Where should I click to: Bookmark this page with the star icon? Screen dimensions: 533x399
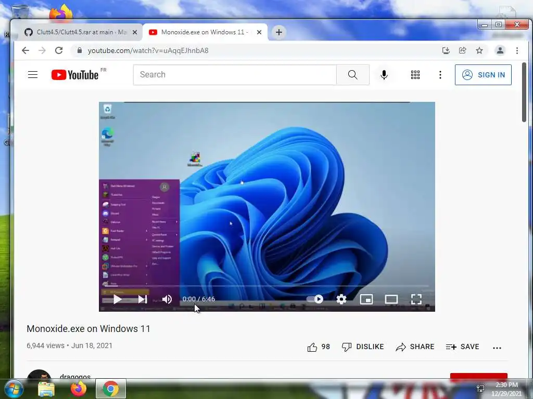point(479,50)
